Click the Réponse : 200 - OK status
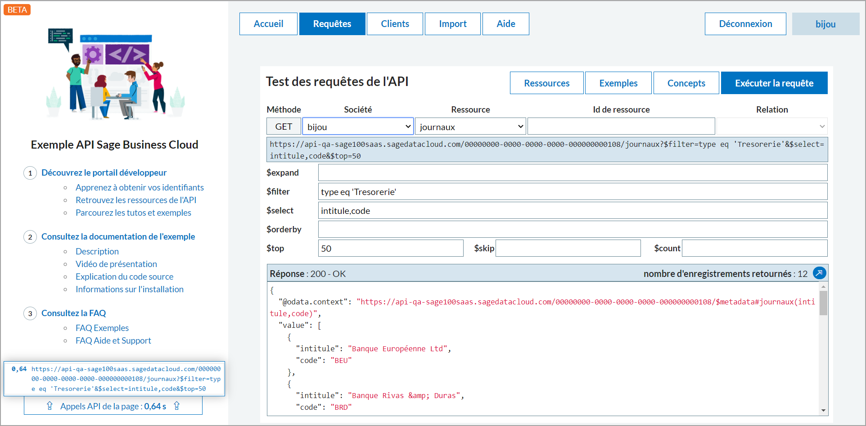Screen dimensions: 866x426 (308, 273)
